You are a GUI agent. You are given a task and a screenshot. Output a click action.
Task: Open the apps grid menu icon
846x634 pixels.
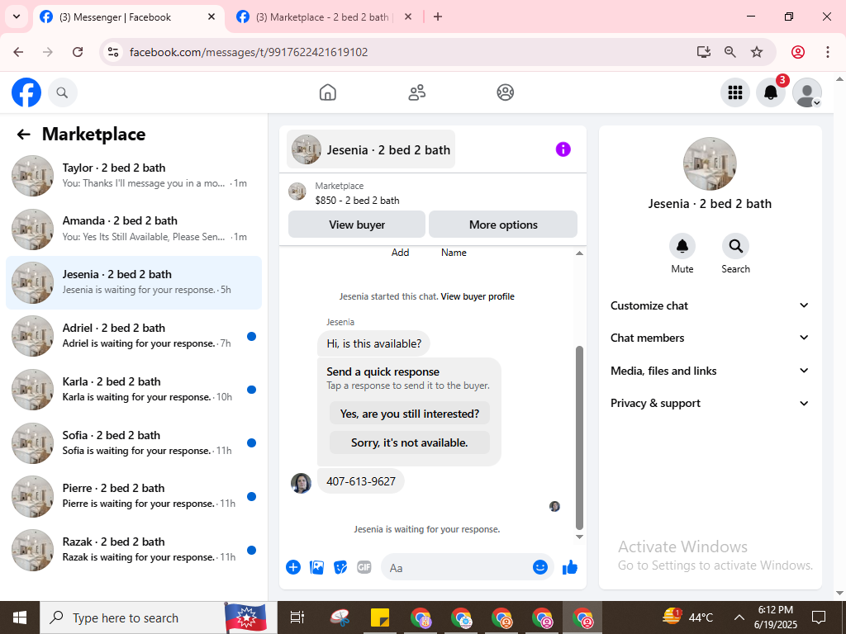pos(734,92)
